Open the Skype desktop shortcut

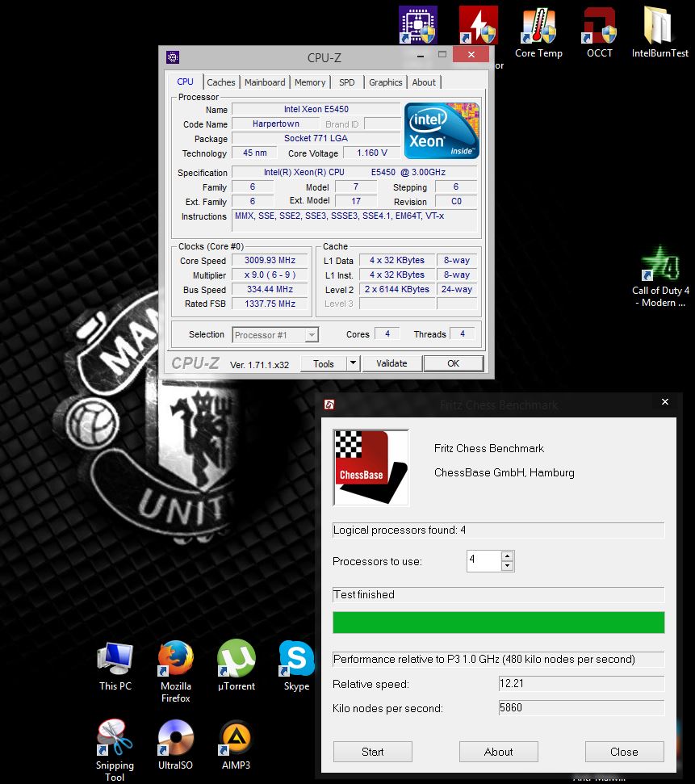(x=296, y=660)
